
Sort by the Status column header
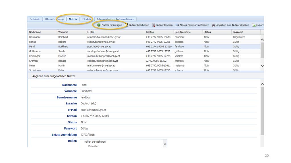217,32
